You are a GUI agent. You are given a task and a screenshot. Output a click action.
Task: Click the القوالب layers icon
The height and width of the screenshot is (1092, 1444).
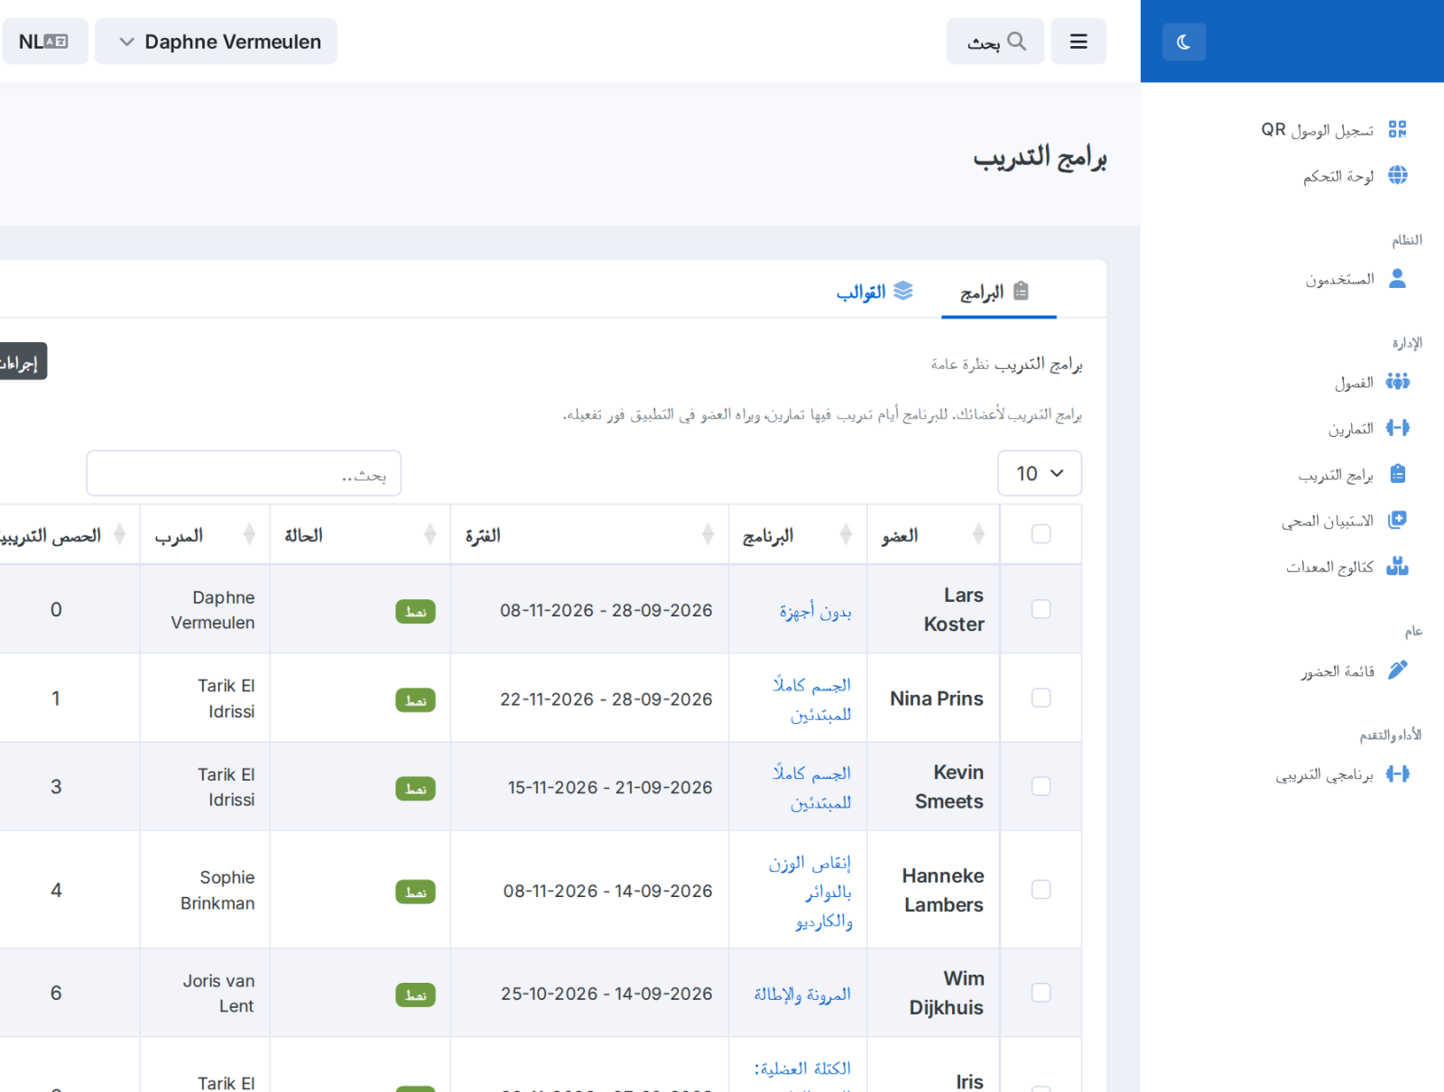903,291
